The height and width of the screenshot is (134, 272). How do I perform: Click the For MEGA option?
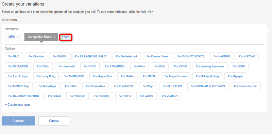click(149, 76)
